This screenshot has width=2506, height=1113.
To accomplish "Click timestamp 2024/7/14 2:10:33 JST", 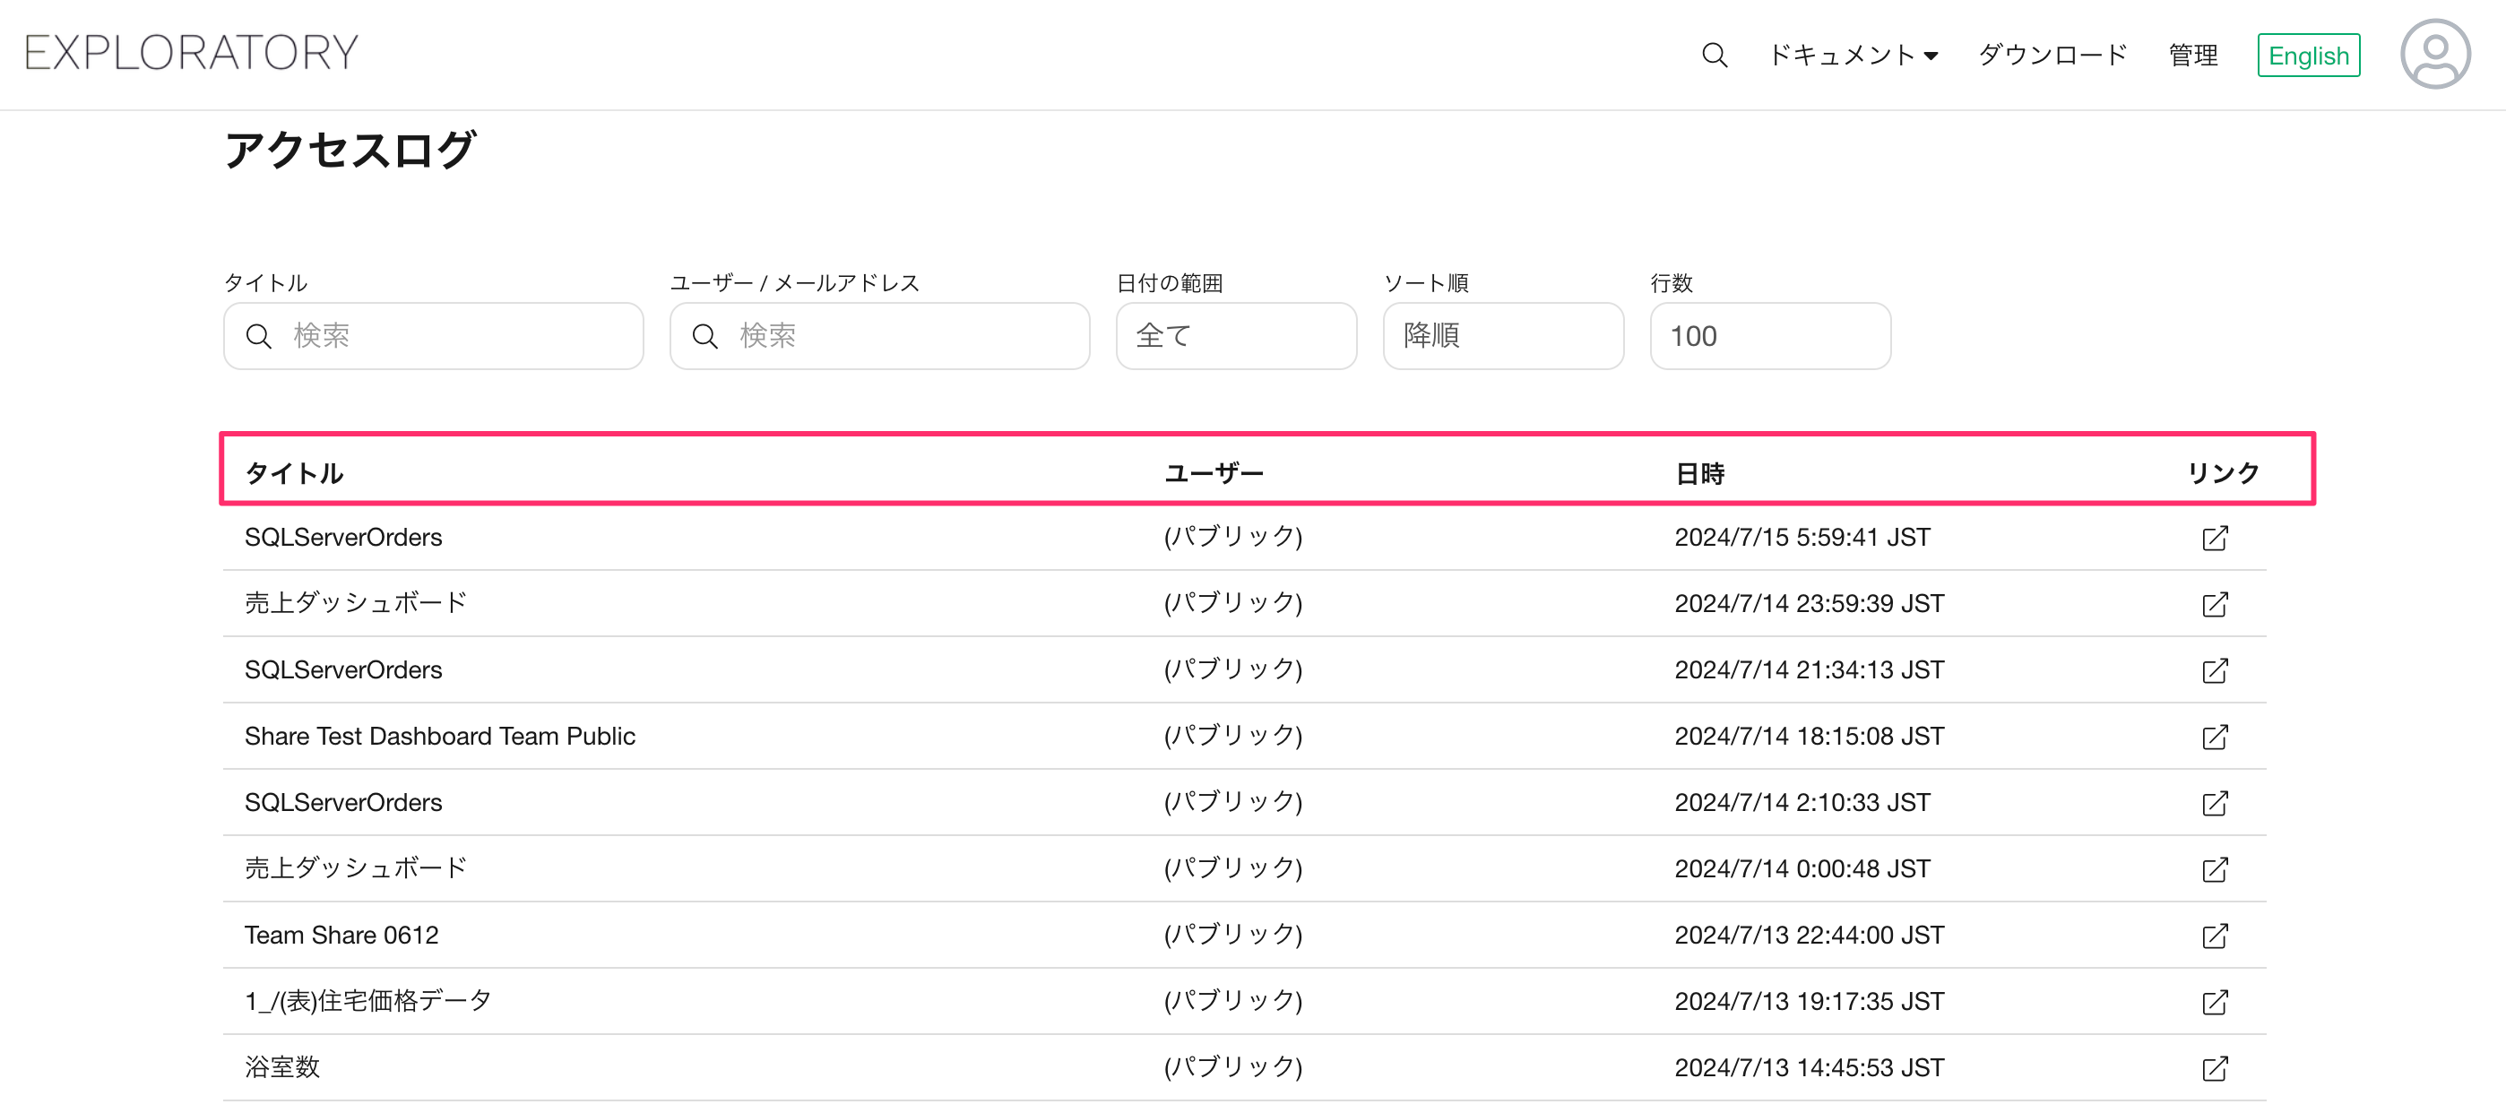I will pyautogui.click(x=1802, y=803).
